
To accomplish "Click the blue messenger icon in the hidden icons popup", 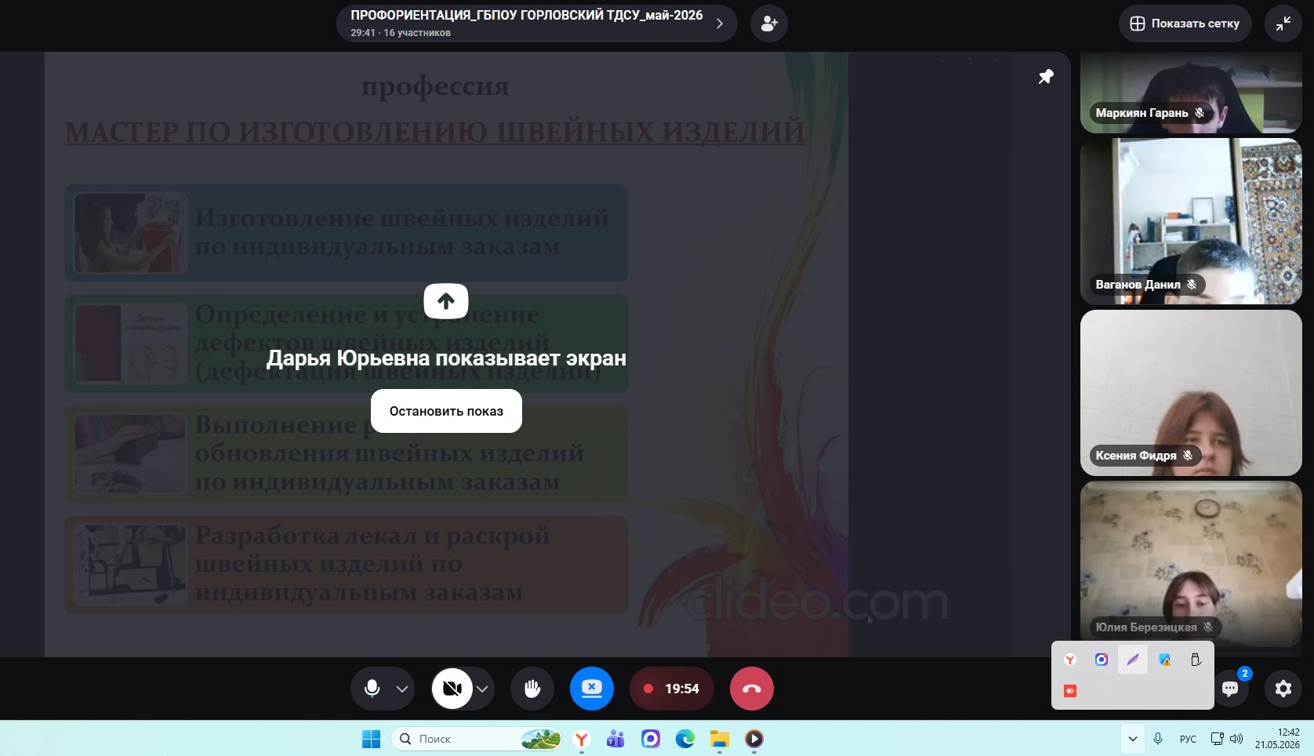I will (1102, 660).
